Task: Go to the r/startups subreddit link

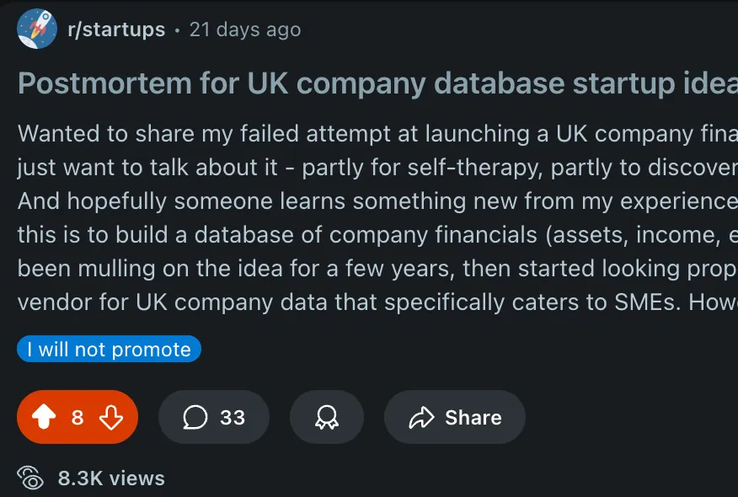Action: (116, 29)
